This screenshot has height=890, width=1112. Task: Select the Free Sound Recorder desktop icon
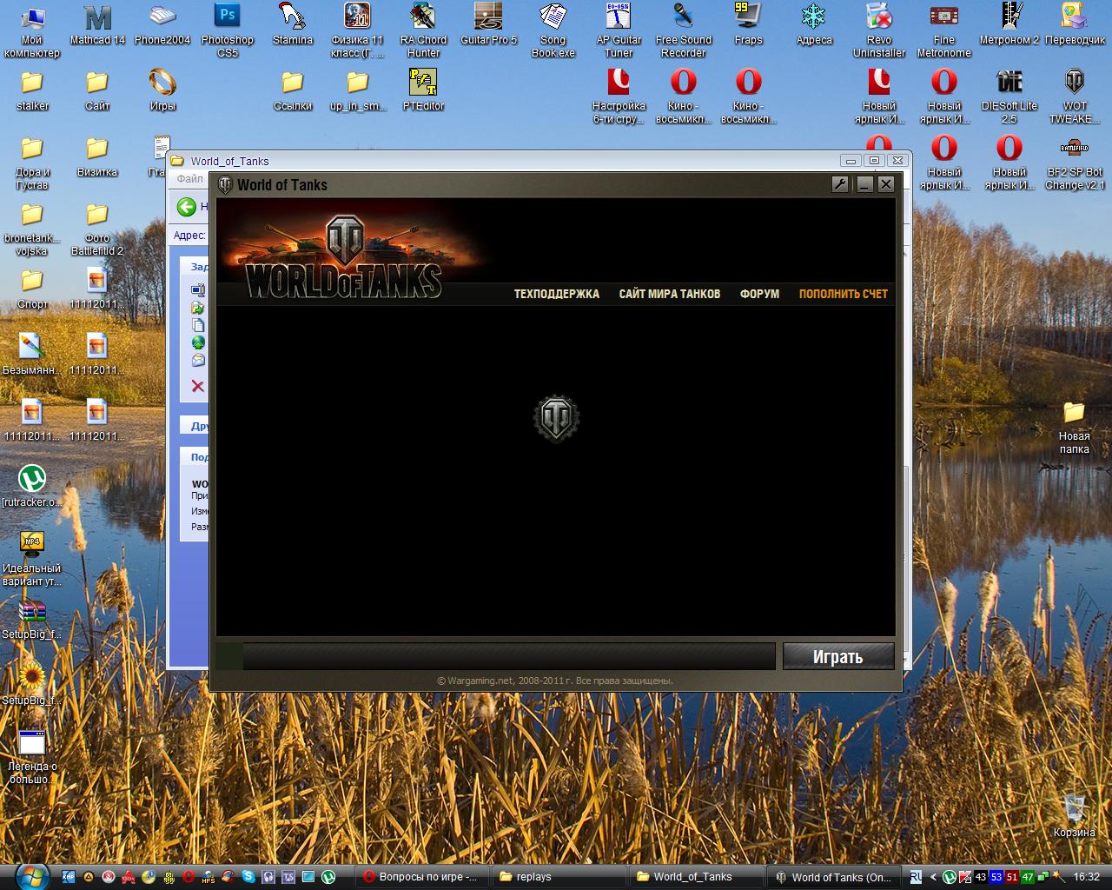coord(684,31)
